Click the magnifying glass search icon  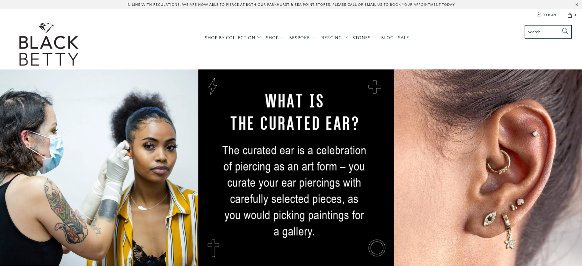[565, 31]
